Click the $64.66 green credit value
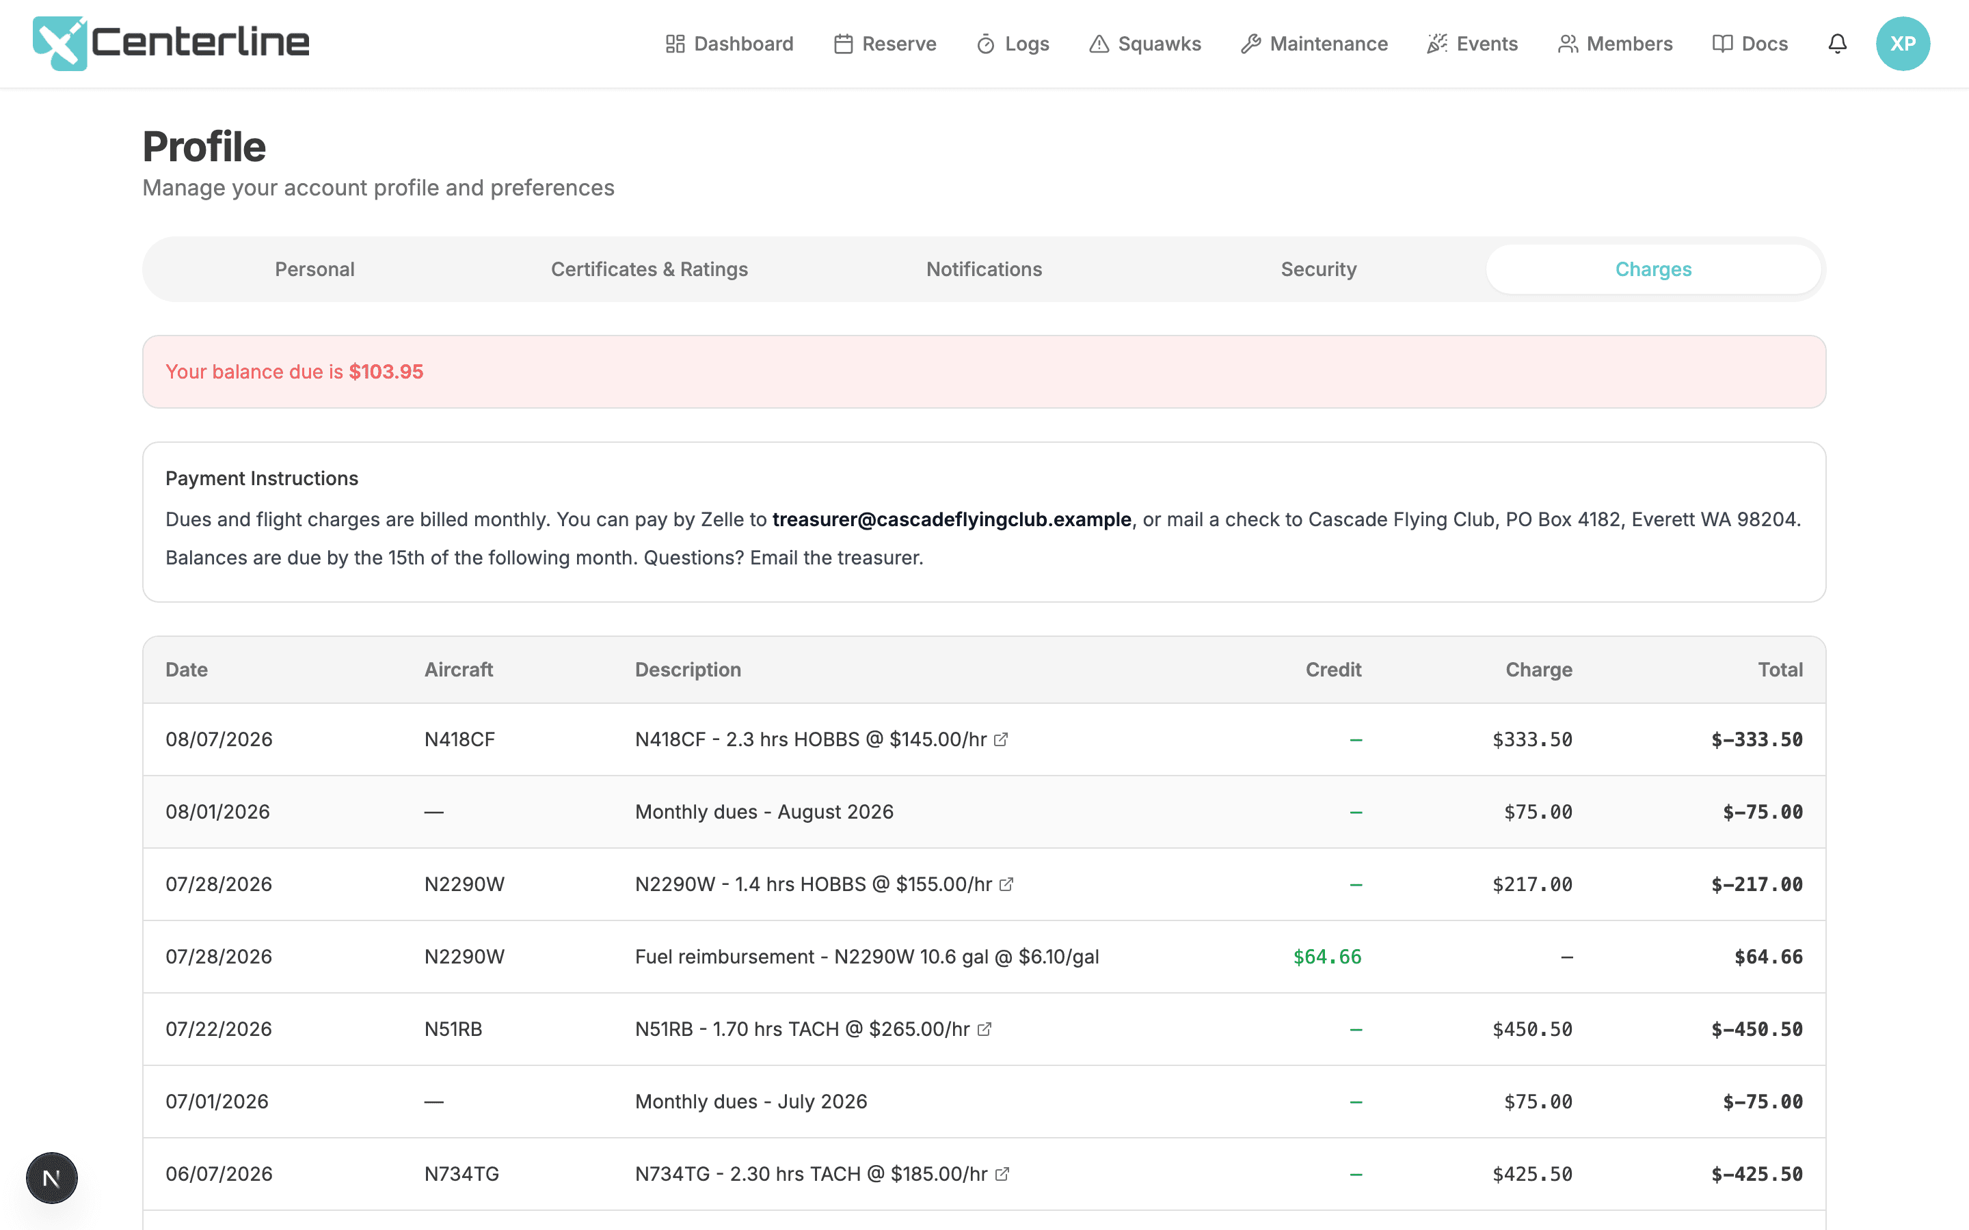This screenshot has height=1230, width=1969. 1327,957
